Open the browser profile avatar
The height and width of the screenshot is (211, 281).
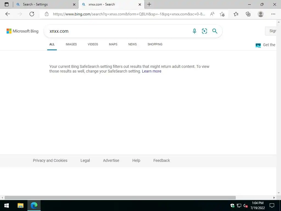coord(261,14)
